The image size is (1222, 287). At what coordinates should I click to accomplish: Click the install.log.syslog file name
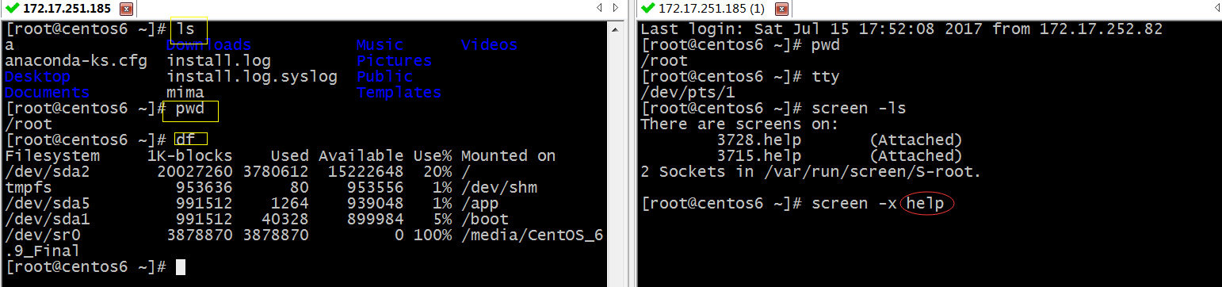coord(251,77)
